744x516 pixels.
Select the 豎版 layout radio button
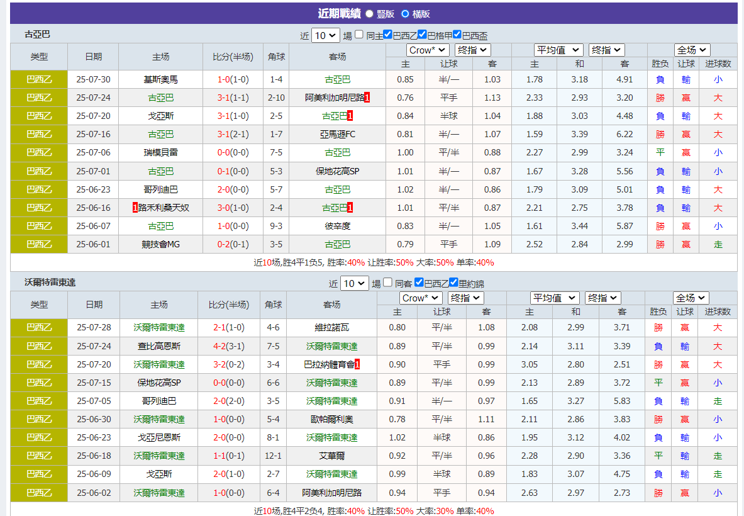tap(370, 13)
